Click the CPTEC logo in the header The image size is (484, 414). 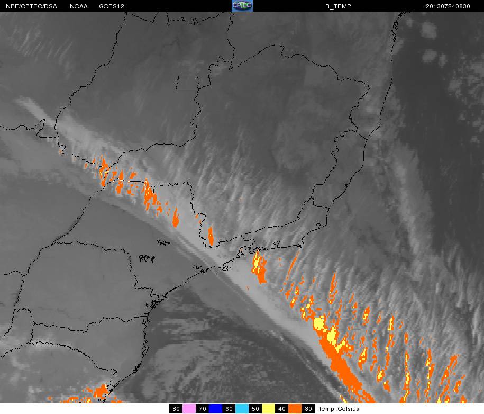point(242,6)
